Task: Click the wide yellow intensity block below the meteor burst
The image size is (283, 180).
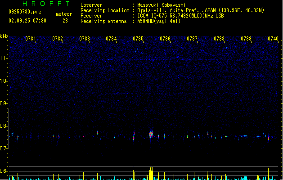Action: tap(151, 174)
